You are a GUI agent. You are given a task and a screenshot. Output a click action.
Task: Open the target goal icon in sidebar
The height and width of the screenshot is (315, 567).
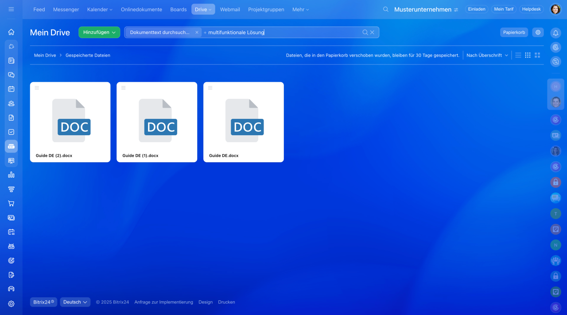[11, 260]
